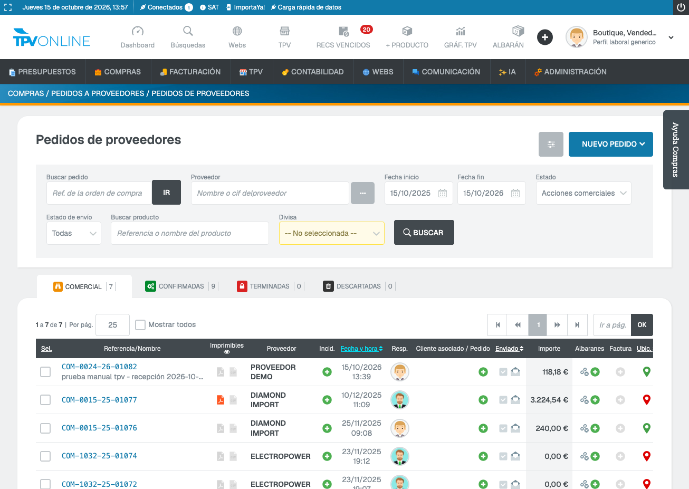This screenshot has height=489, width=689.
Task: Open Búsquedas magnifier icon
Action: pyautogui.click(x=188, y=31)
